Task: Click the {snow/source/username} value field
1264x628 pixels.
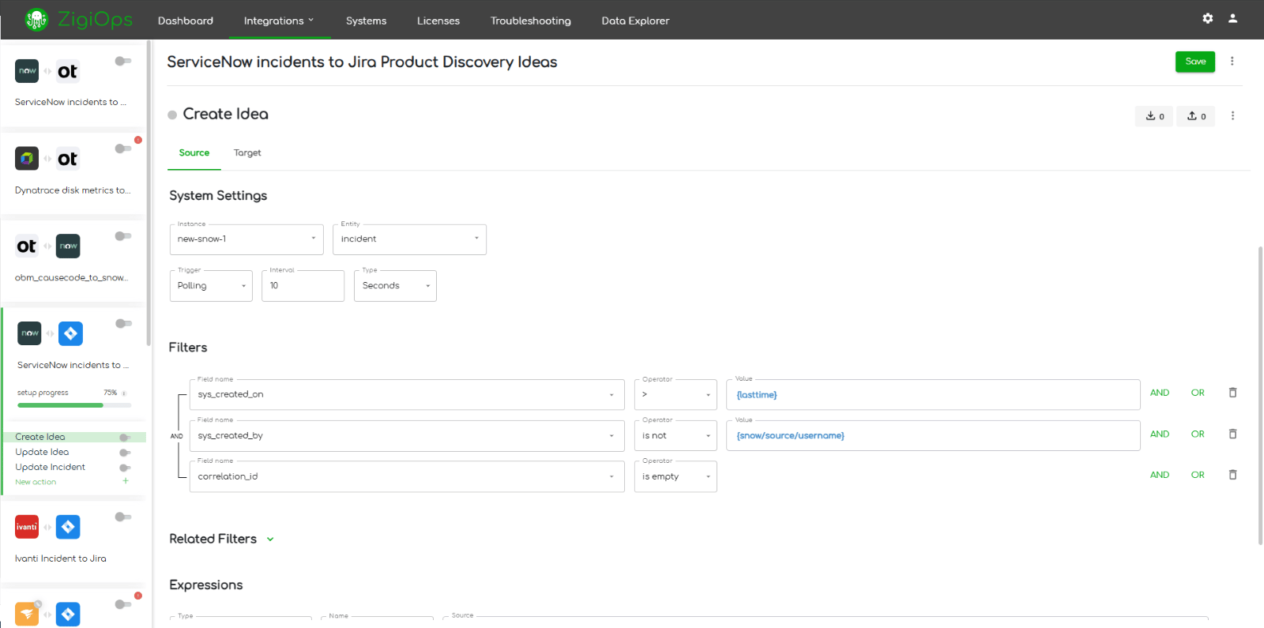Action: 933,436
